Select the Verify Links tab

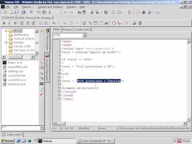click(82, 30)
